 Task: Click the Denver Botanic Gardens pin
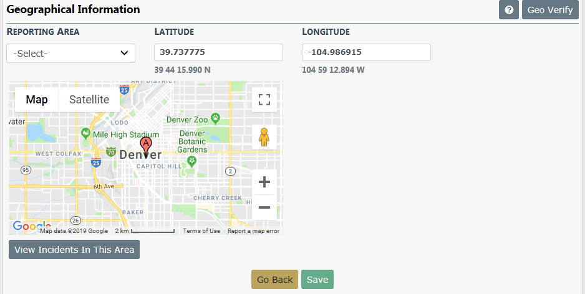click(192, 161)
